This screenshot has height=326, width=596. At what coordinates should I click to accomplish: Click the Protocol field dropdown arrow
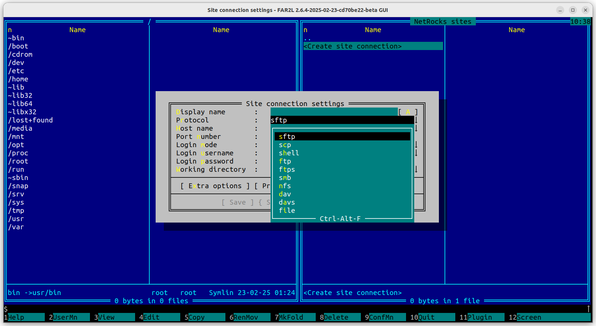tap(416, 120)
